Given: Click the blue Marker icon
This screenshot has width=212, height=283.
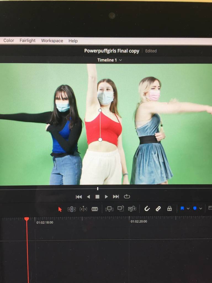Looking at the screenshot, I should tap(195, 208).
